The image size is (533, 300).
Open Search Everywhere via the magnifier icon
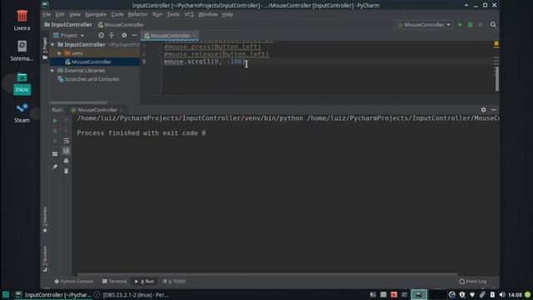point(493,24)
